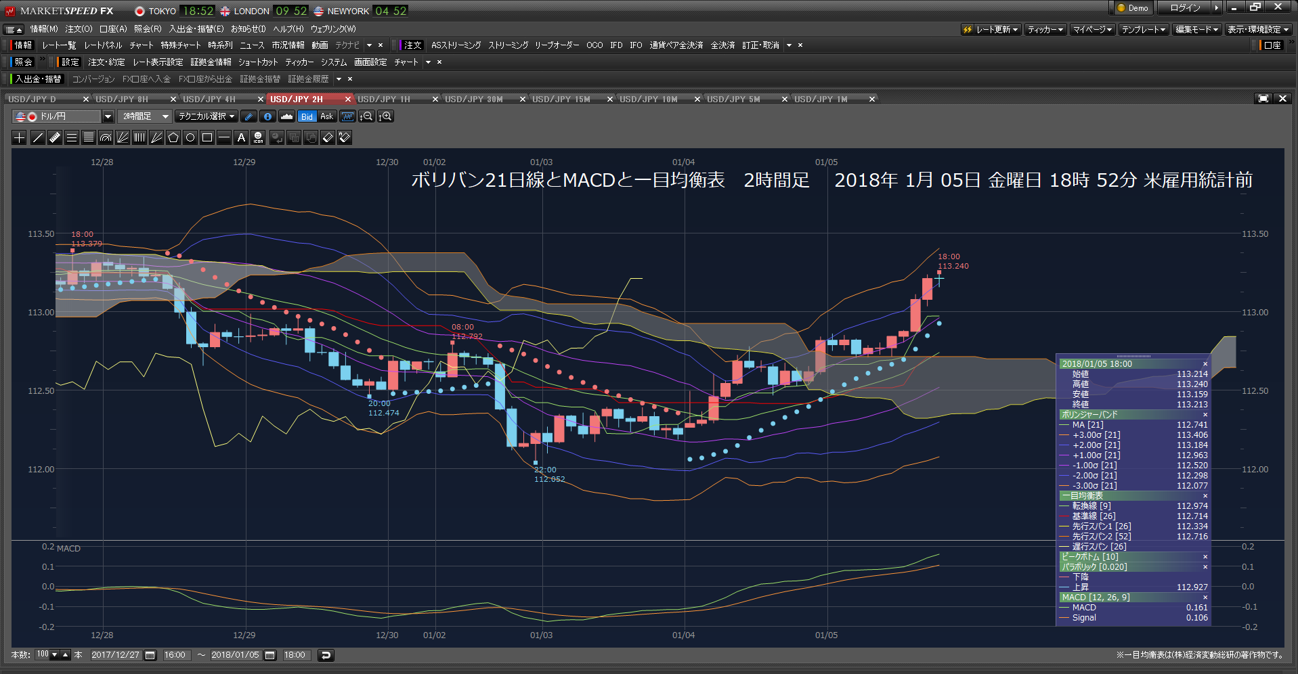The width and height of the screenshot is (1298, 674).
Task: Select the pentagon shape drawing tool
Action: (173, 137)
